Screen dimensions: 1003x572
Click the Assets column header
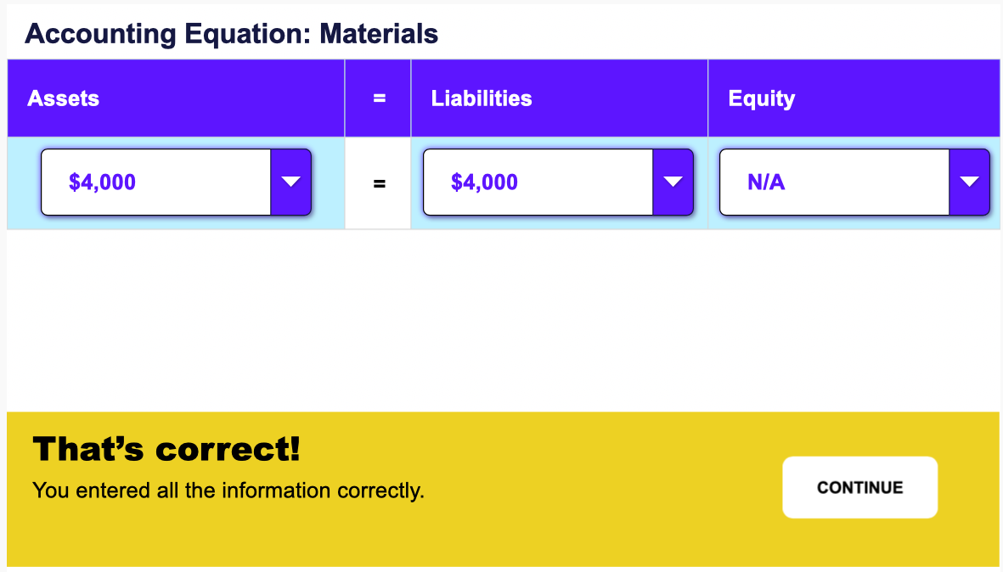[x=64, y=98]
